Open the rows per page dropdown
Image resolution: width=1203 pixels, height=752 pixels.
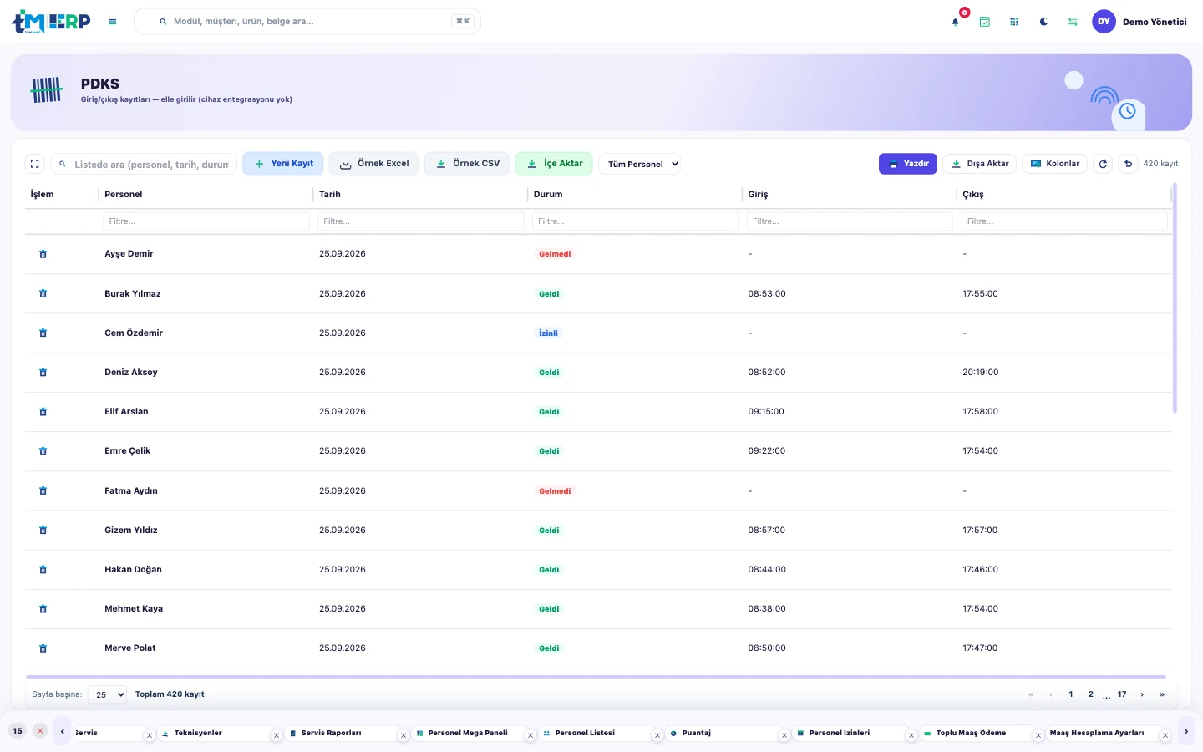coord(108,694)
